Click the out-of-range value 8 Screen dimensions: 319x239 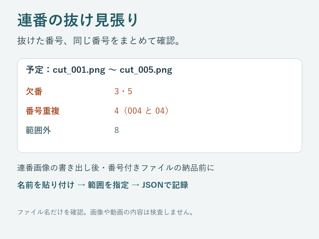click(117, 130)
